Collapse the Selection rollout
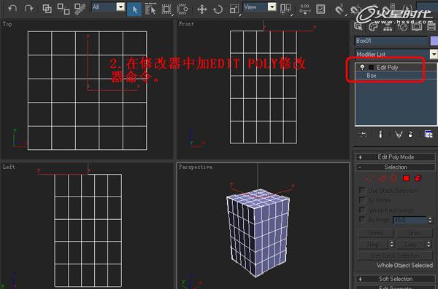This screenshot has height=289, width=438. (x=395, y=167)
